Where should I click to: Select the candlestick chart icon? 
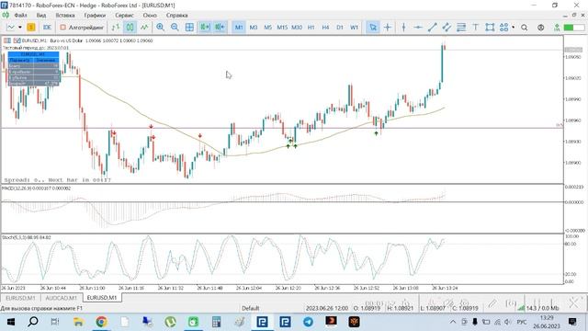coord(130,28)
